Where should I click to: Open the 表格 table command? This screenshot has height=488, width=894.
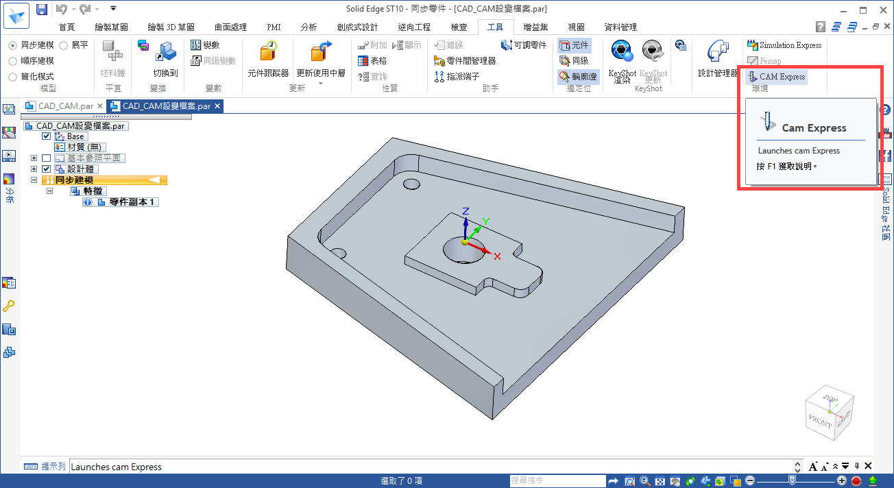pyautogui.click(x=372, y=61)
